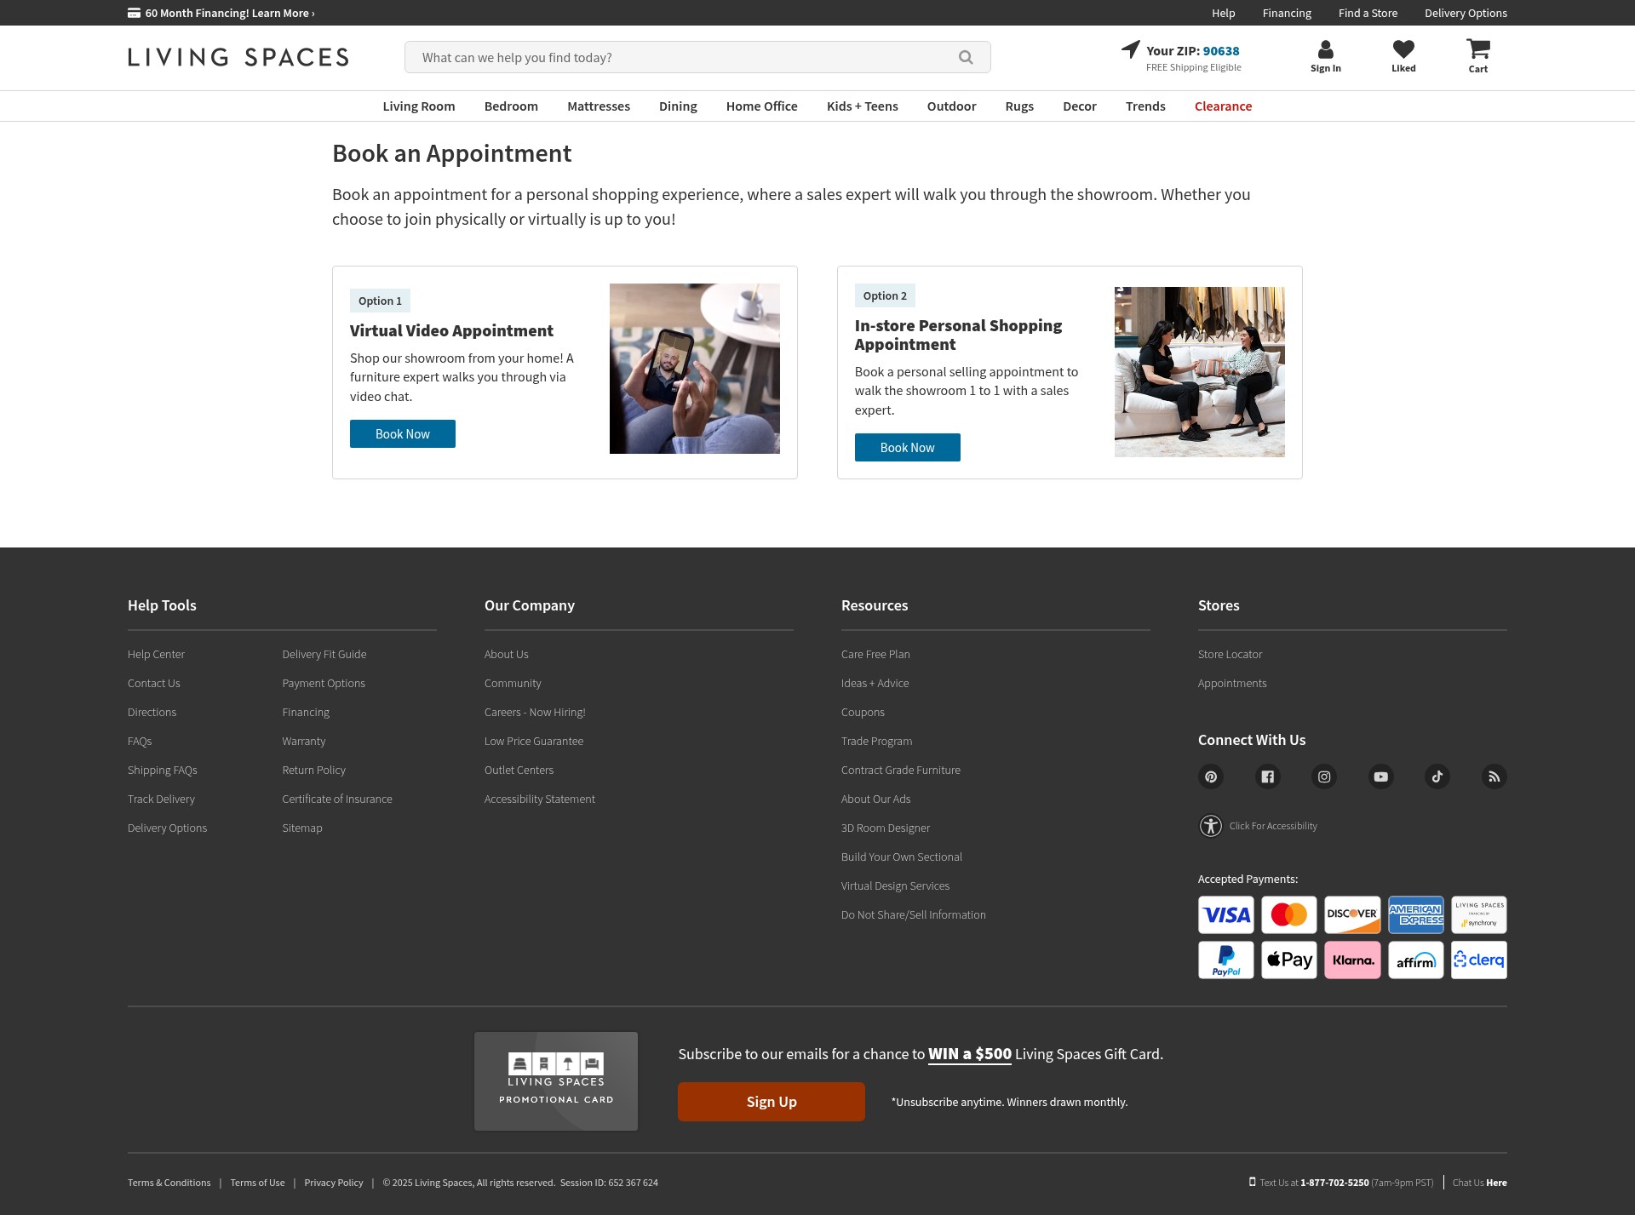This screenshot has height=1215, width=1635.
Task: Book Now for In-store Personal Shopping
Action: tap(908, 447)
